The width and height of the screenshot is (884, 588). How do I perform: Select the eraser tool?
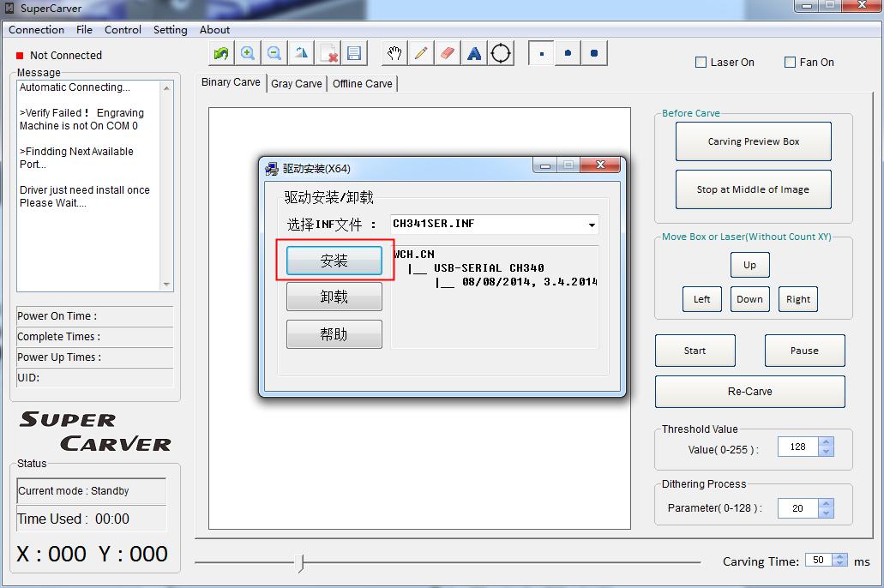coord(448,53)
